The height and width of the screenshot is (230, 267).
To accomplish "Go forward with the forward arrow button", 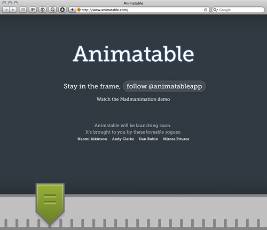I will point(13,10).
